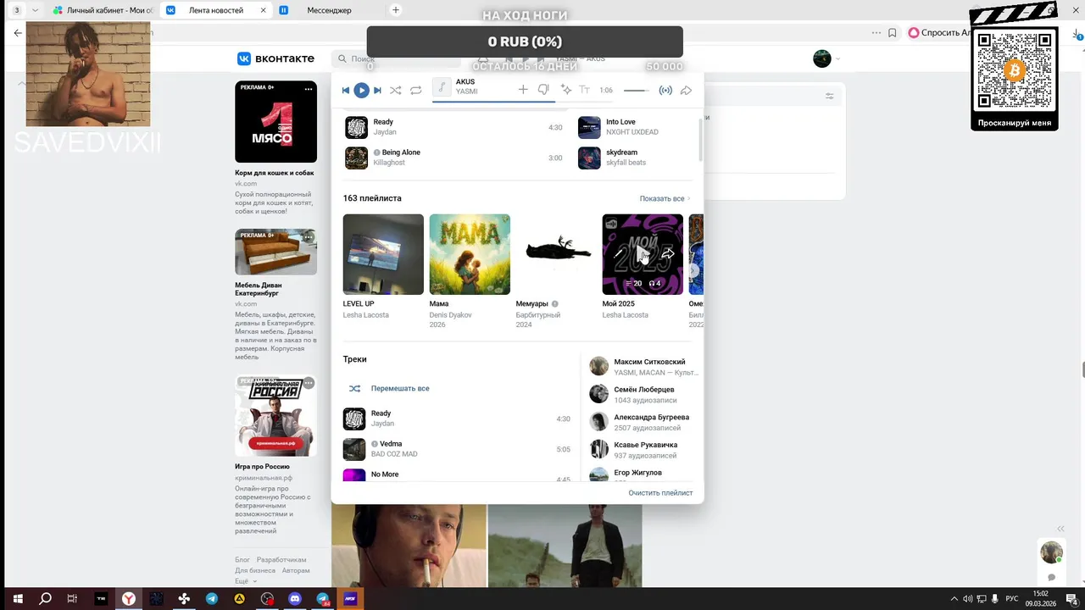This screenshot has height=610, width=1085.
Task: Expand Ещё footer dropdown
Action: coord(244,581)
